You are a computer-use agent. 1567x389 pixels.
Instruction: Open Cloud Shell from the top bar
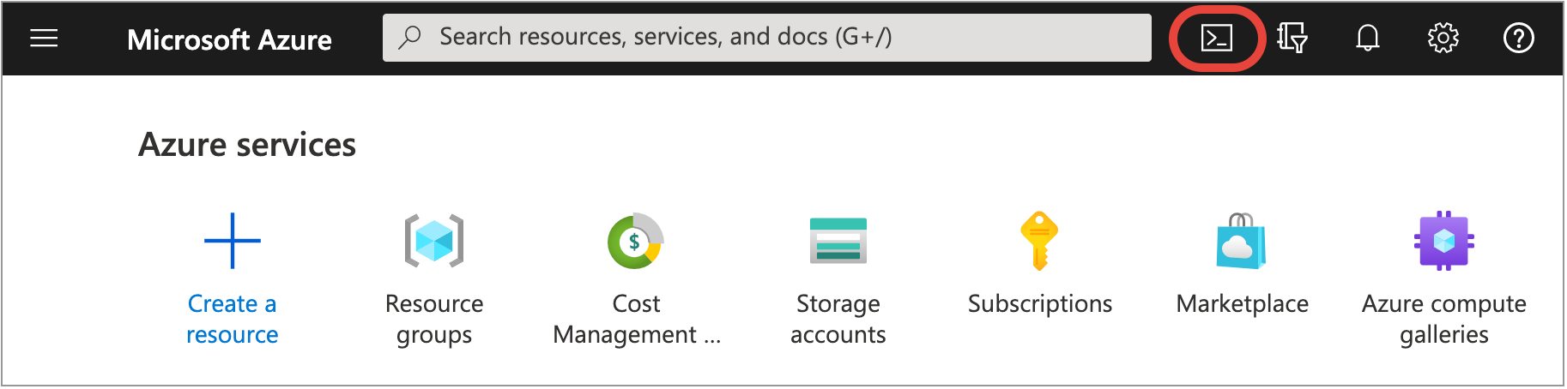(x=1216, y=38)
